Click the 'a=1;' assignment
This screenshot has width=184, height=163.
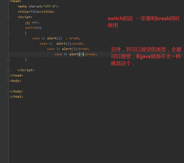click(x=36, y=22)
